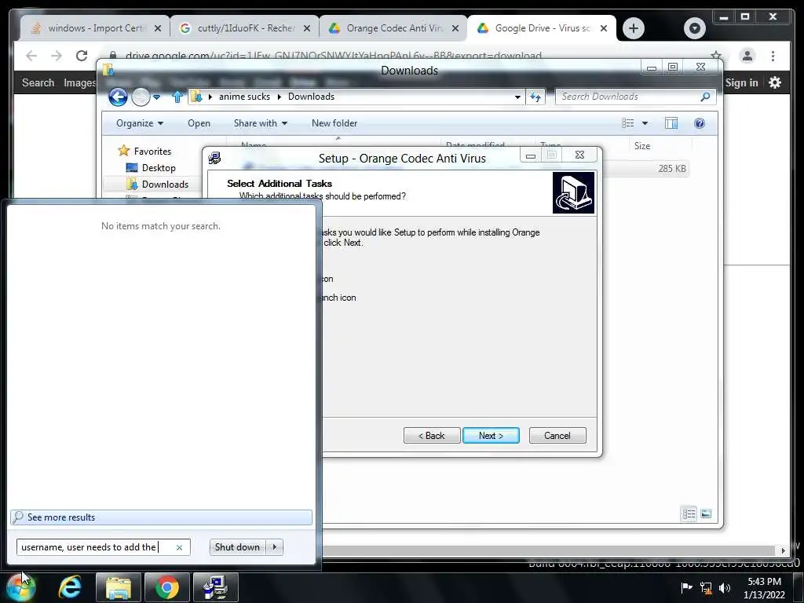Change view icon in Explorer toolbar
Viewport: 804px width, 603px height.
coord(628,123)
